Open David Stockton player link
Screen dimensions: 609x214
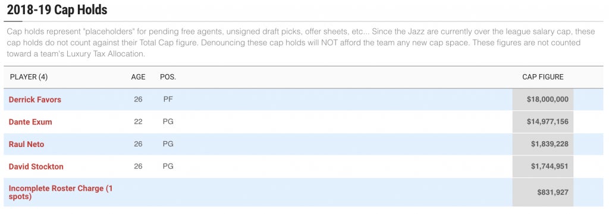[36, 167]
